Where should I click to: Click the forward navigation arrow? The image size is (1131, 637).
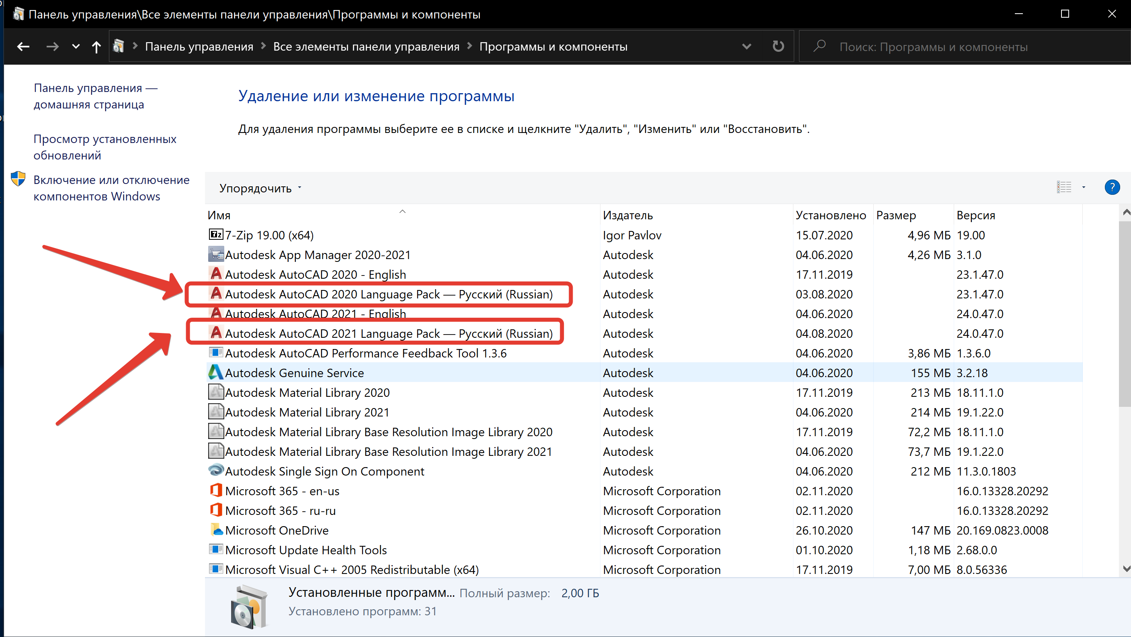(53, 47)
